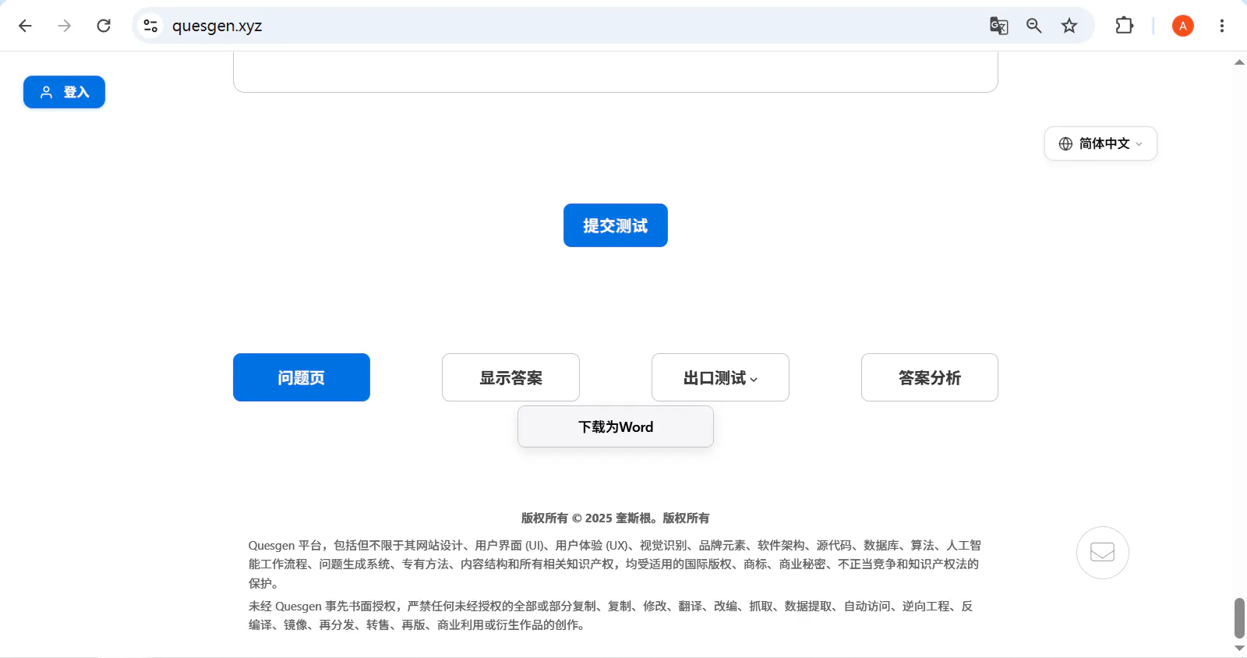This screenshot has width=1247, height=658.
Task: Click the page scrollbar up arrow
Action: pos(1239,62)
